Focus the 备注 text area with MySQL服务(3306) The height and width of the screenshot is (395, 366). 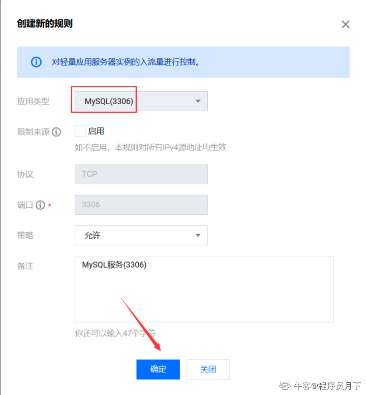(204, 289)
